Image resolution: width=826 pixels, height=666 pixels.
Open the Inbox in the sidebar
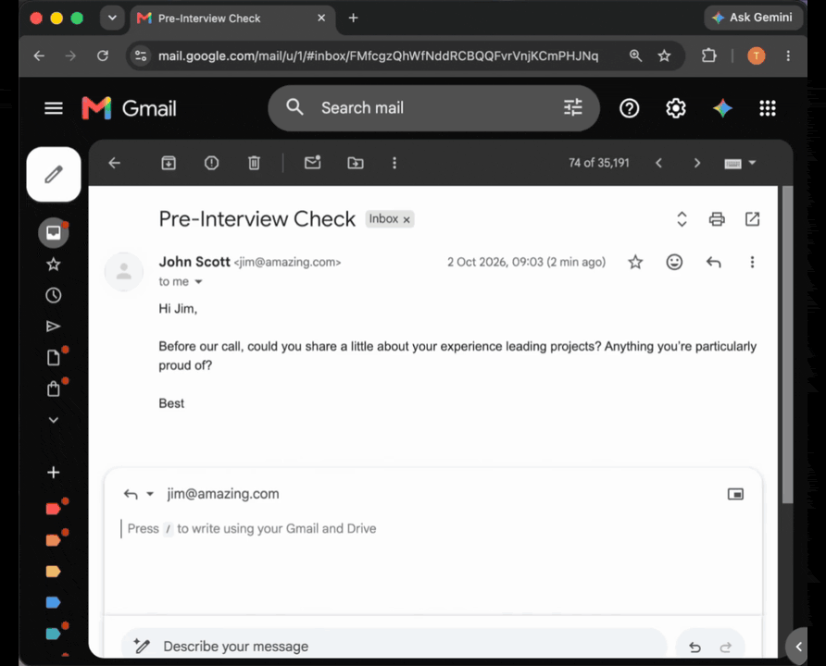[53, 232]
